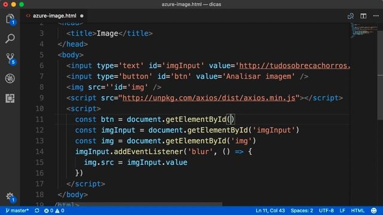This screenshot has height=215, width=383.
Task: Change indentation with Spaces: 2
Action: coord(302,211)
